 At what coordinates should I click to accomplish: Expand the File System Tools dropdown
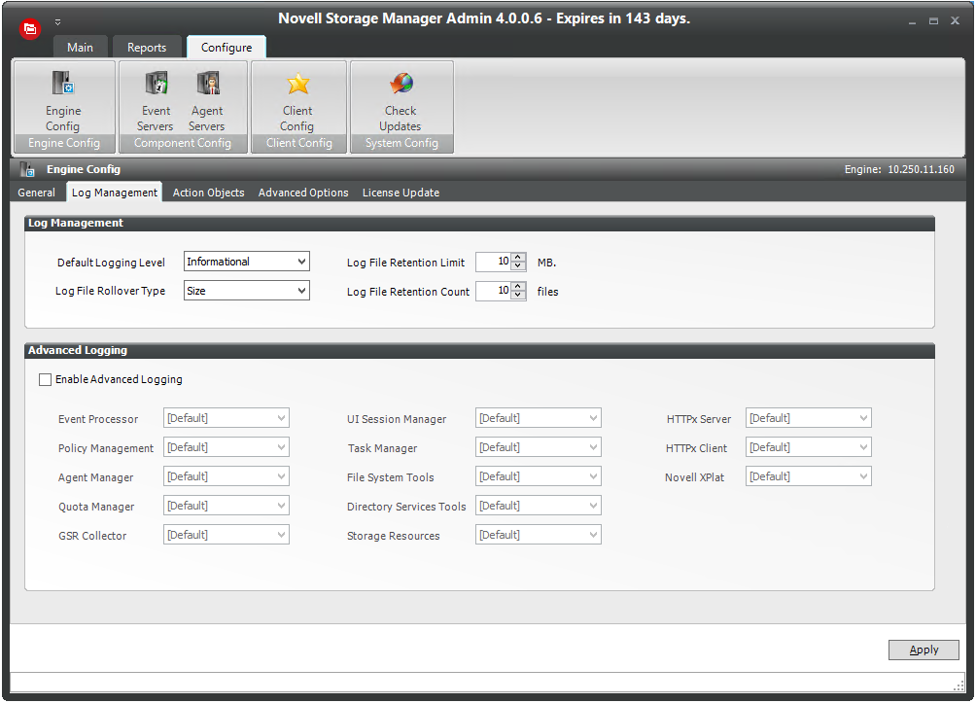[x=539, y=476]
